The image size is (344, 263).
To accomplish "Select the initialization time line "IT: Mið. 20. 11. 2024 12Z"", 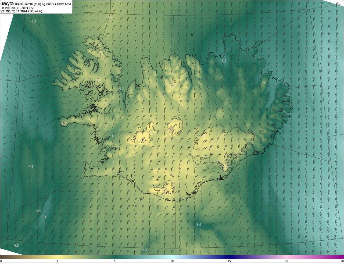I will (x=17, y=8).
